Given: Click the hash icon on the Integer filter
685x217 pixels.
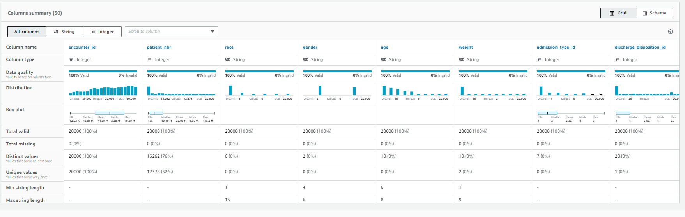Looking at the screenshot, I should 93,32.
